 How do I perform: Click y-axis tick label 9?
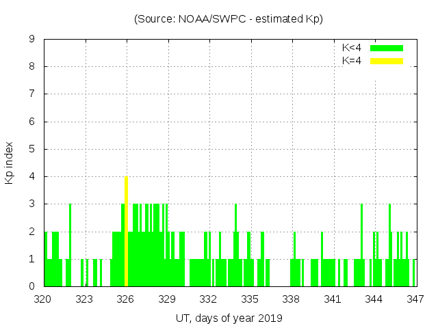[x=31, y=40]
